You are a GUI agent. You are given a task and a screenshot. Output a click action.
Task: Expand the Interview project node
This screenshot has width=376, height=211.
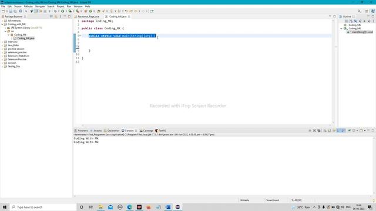click(2, 42)
